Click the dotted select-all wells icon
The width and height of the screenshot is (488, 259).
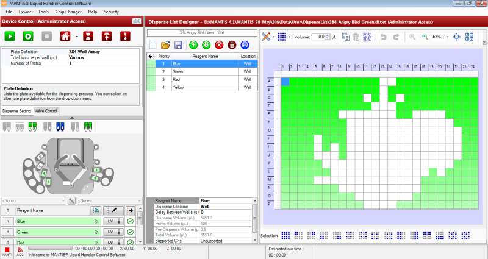(x=367, y=37)
